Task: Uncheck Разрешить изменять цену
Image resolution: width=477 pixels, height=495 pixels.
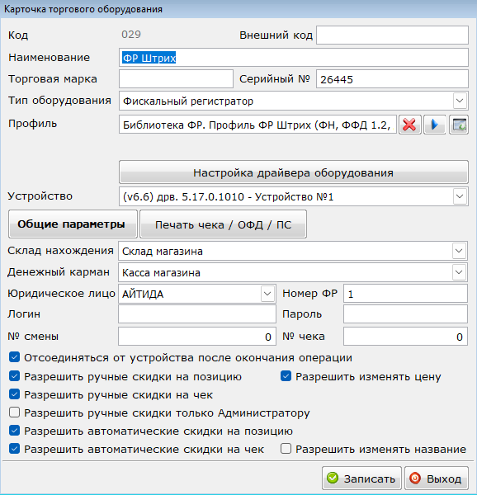Action: point(286,376)
